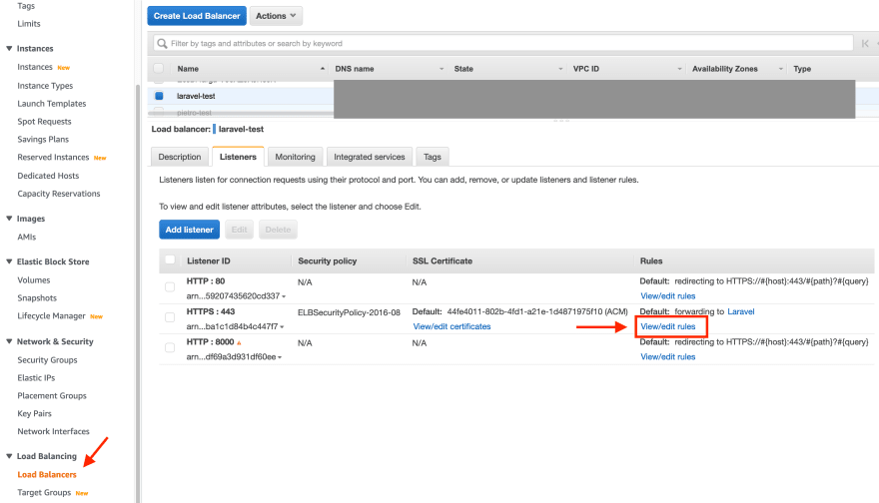Screen dimensions: 879x503
Task: Open Reserved Instances in sidebar
Action: (x=53, y=158)
